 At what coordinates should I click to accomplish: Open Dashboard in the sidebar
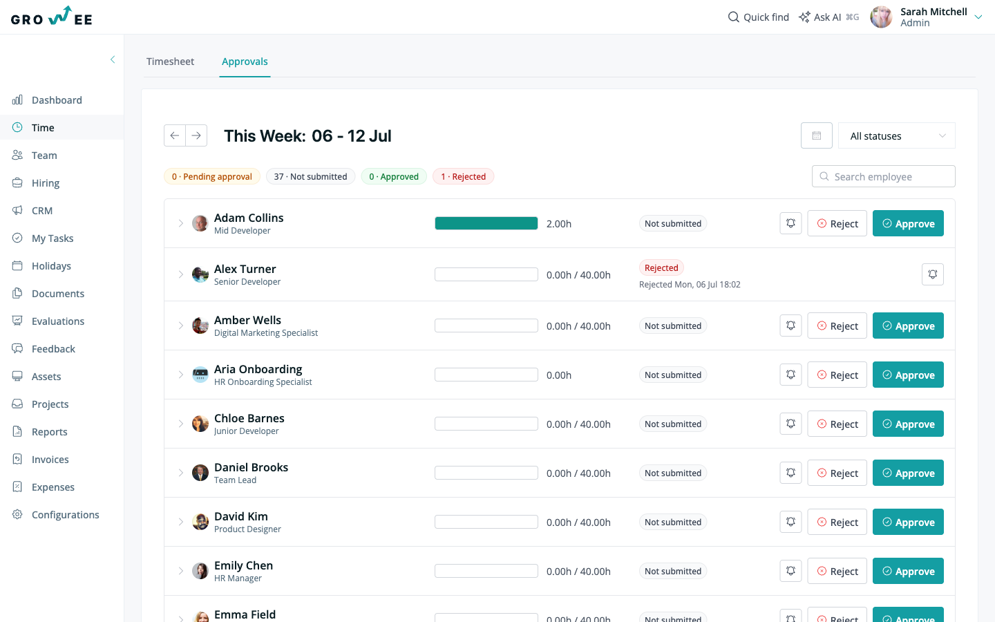pos(62,100)
